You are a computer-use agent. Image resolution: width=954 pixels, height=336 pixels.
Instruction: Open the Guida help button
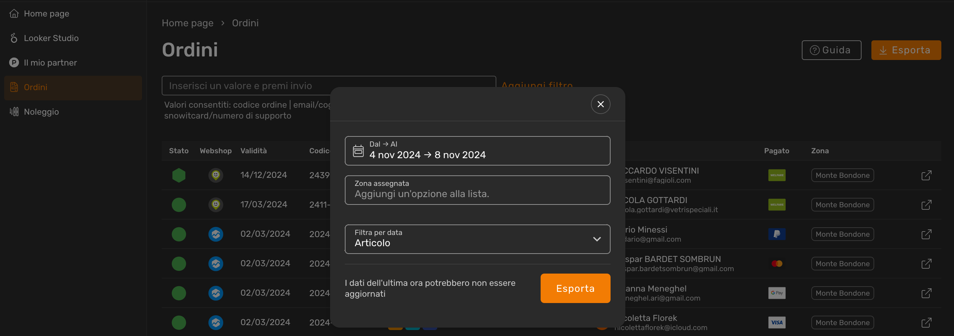831,50
